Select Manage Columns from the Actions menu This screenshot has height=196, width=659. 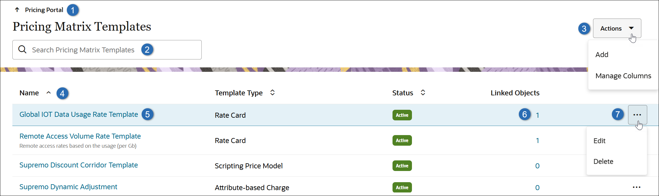coord(623,76)
